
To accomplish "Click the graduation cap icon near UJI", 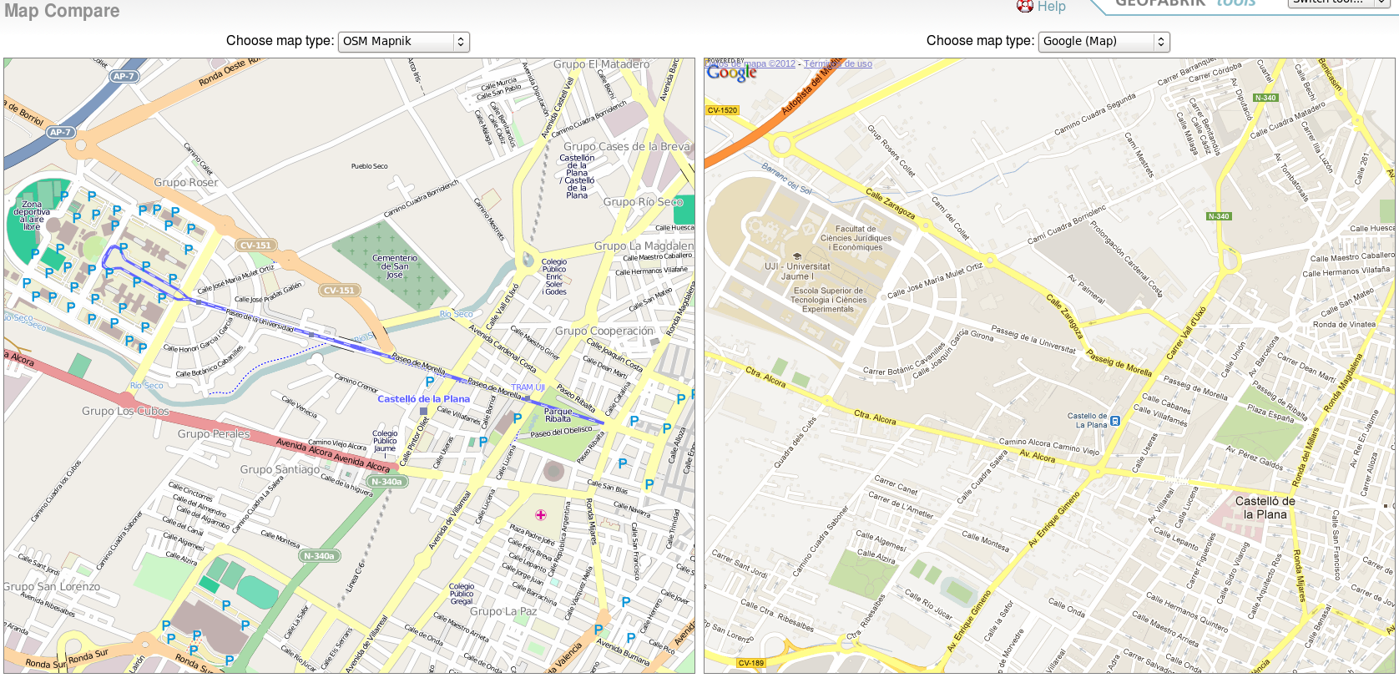I will (x=796, y=256).
